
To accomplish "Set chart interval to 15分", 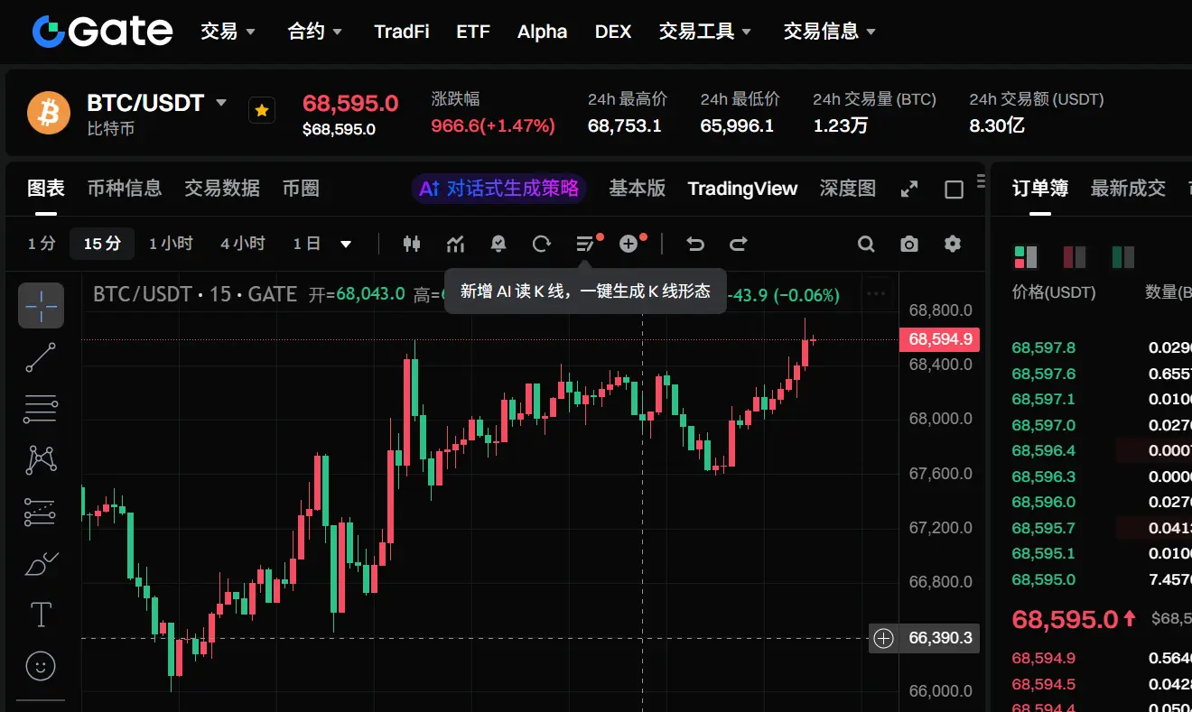I will [102, 244].
